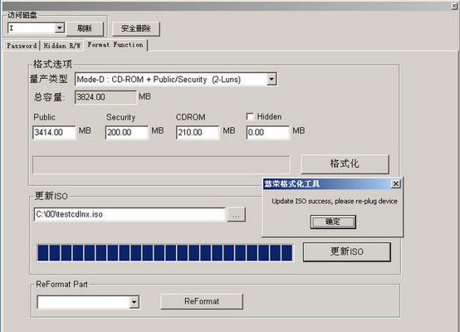Click the 格式化 format button
The height and width of the screenshot is (332, 460).
[x=345, y=164]
